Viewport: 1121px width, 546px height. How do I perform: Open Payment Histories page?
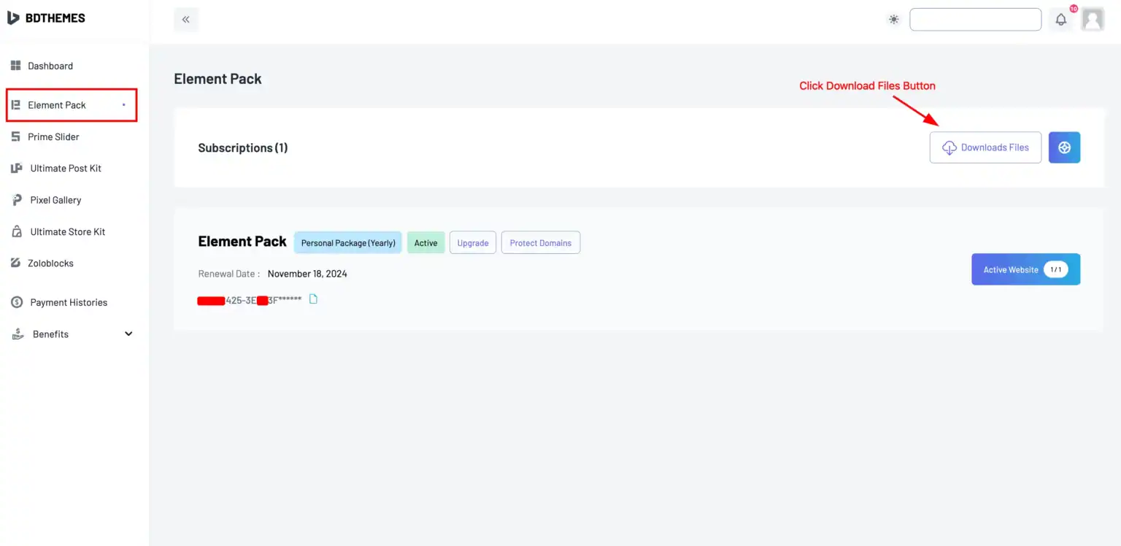coord(69,302)
